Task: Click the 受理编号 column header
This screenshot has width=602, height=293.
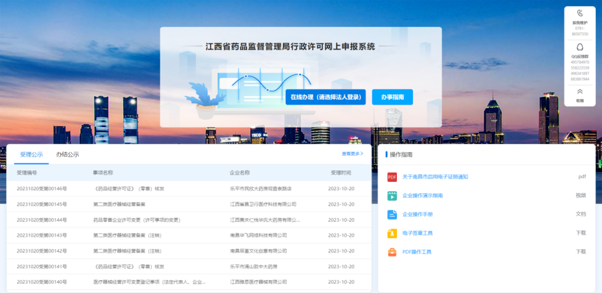Action: [x=27, y=173]
